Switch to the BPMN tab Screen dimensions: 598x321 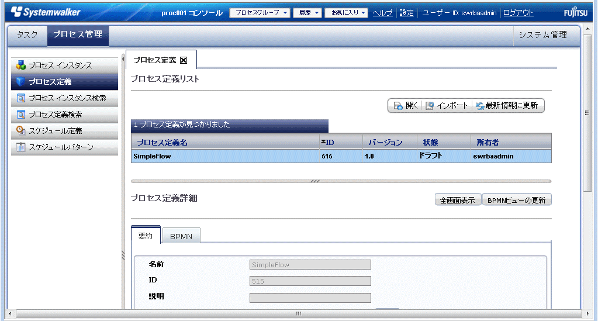181,236
